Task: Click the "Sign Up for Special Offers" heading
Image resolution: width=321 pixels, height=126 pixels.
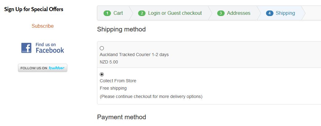Action: pos(34,9)
